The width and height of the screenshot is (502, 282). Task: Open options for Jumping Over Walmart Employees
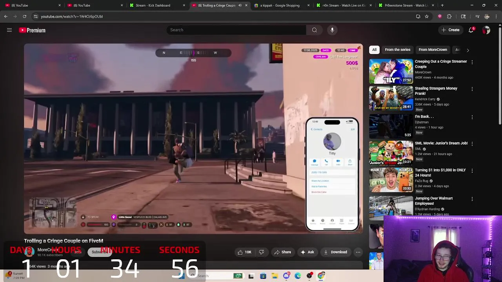click(x=472, y=199)
